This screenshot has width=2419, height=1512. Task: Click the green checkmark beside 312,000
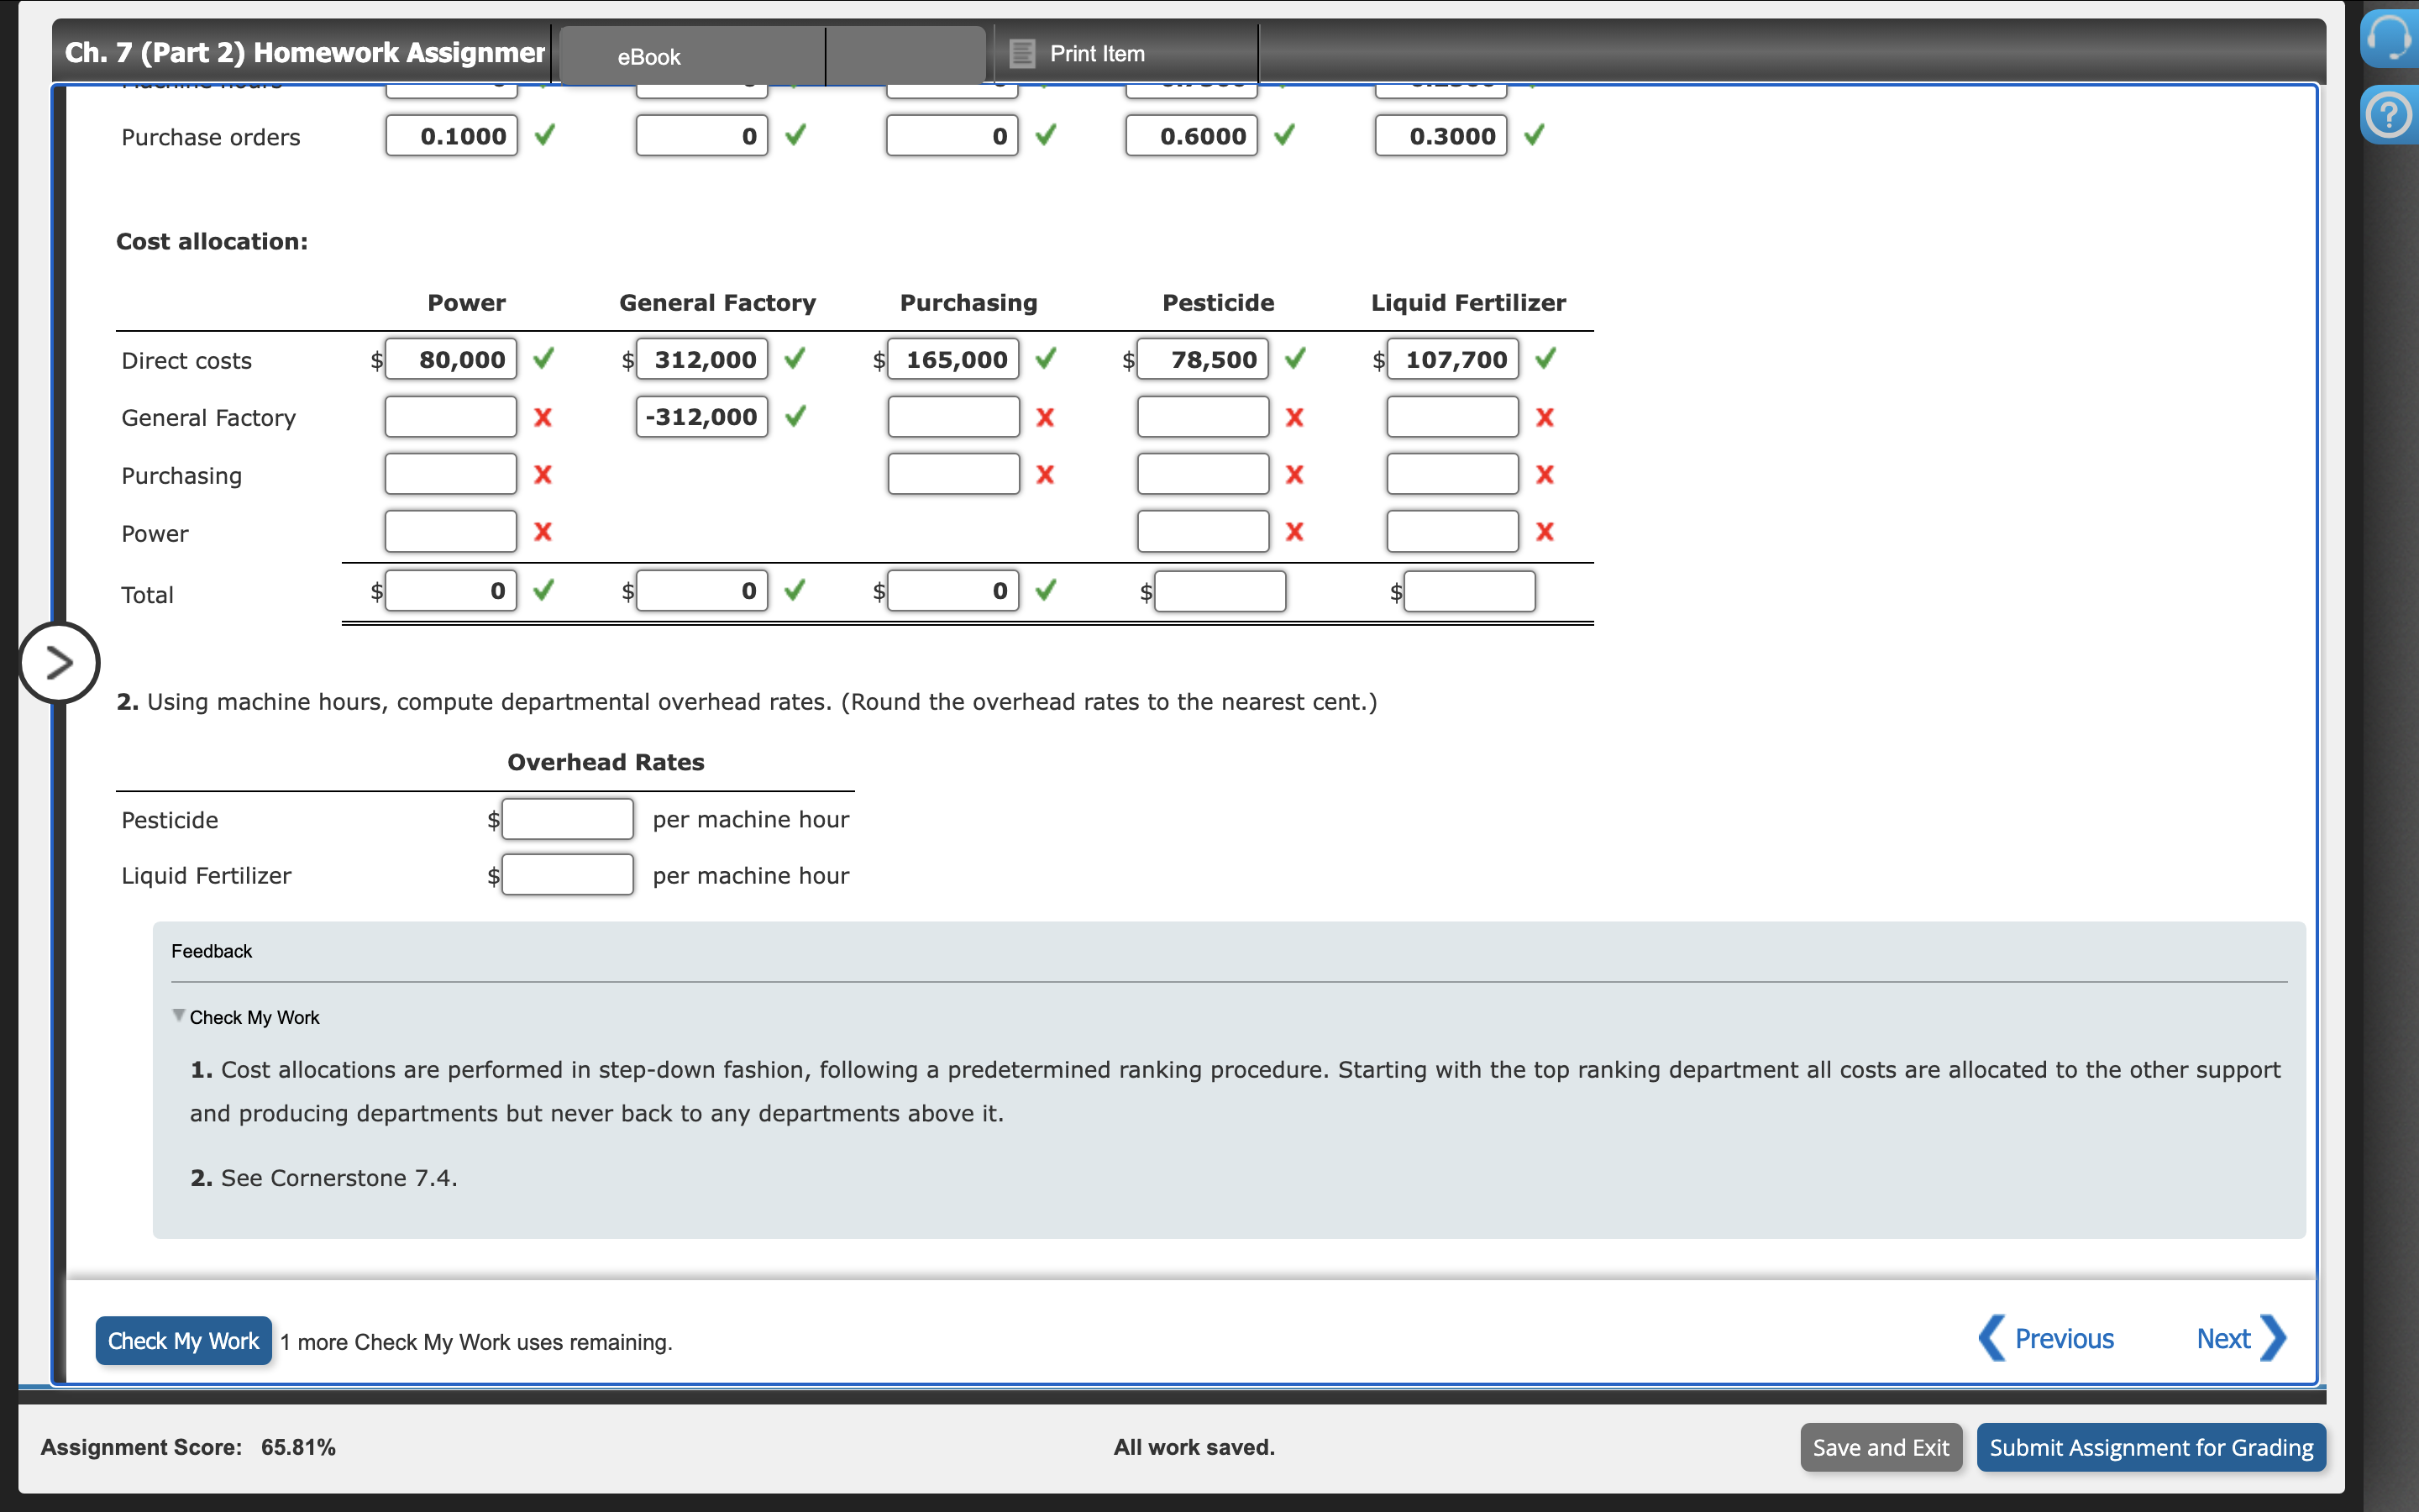pos(795,358)
